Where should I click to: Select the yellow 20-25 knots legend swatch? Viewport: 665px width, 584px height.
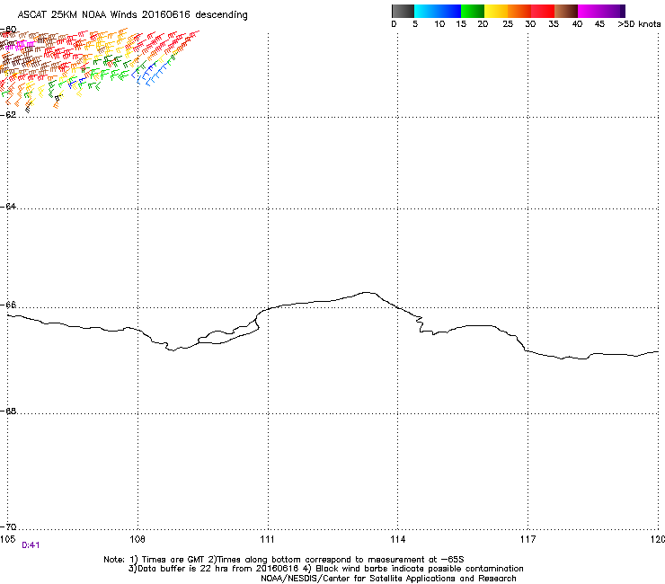click(496, 11)
